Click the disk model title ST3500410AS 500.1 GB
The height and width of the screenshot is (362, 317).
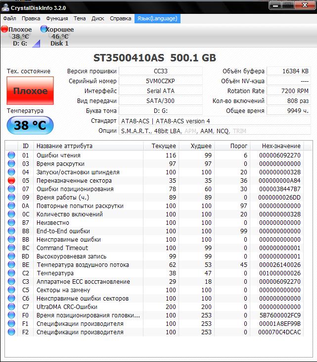[155, 58]
